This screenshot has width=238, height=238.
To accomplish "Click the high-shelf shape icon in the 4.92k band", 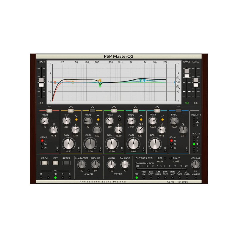I will pyautogui.click(x=162, y=116).
